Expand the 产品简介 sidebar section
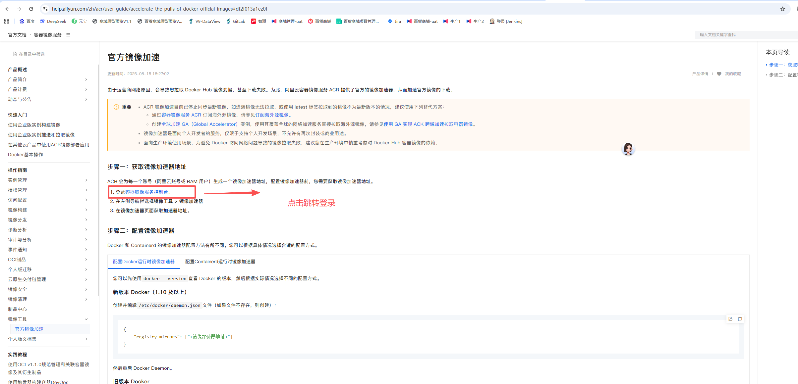 pos(86,79)
